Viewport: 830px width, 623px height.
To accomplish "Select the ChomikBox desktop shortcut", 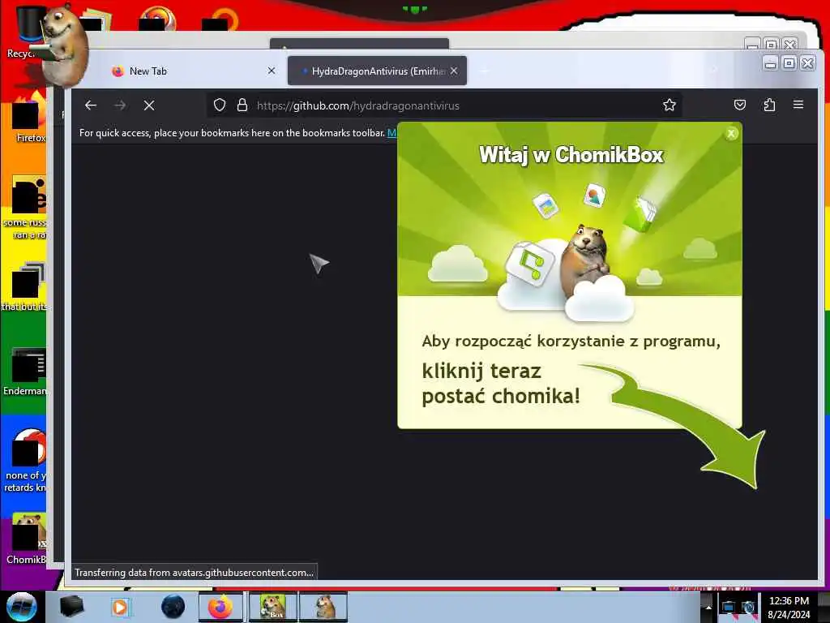I will [27, 539].
